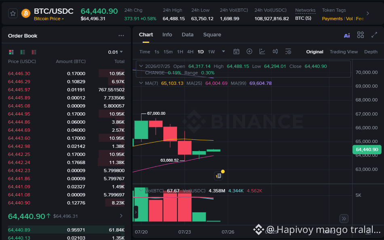Select ask price 64,442.24
Screen dimensions: 384x240
(x=19, y=162)
